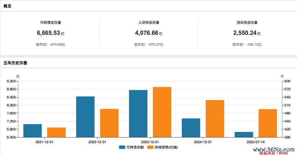Click the 8,400 left axis tick

pyautogui.click(x=11, y=97)
